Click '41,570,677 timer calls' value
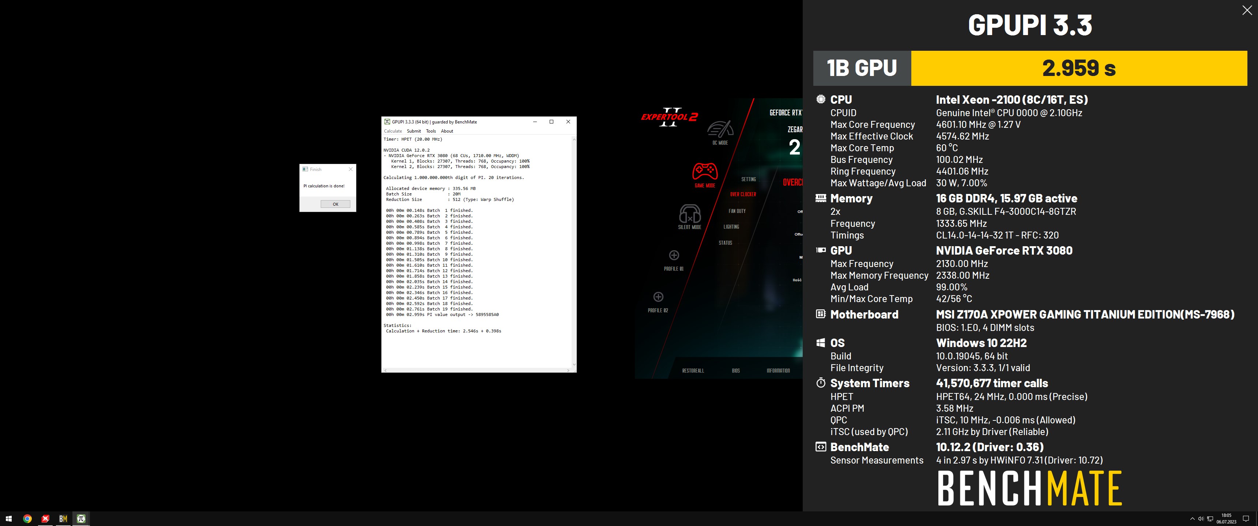The height and width of the screenshot is (526, 1258). (x=992, y=383)
